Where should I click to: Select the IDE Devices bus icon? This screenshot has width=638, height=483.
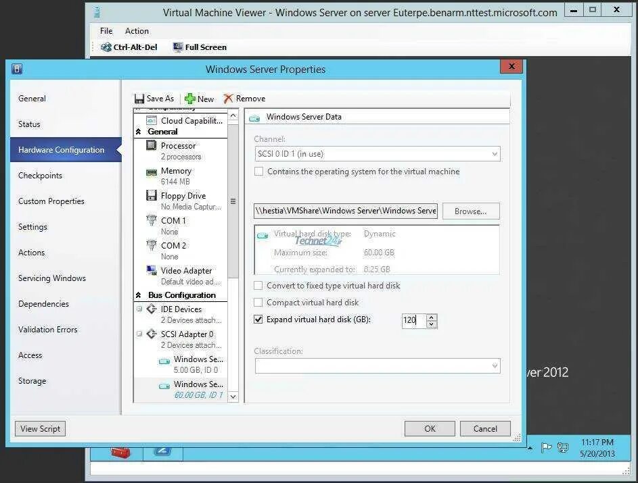point(152,309)
